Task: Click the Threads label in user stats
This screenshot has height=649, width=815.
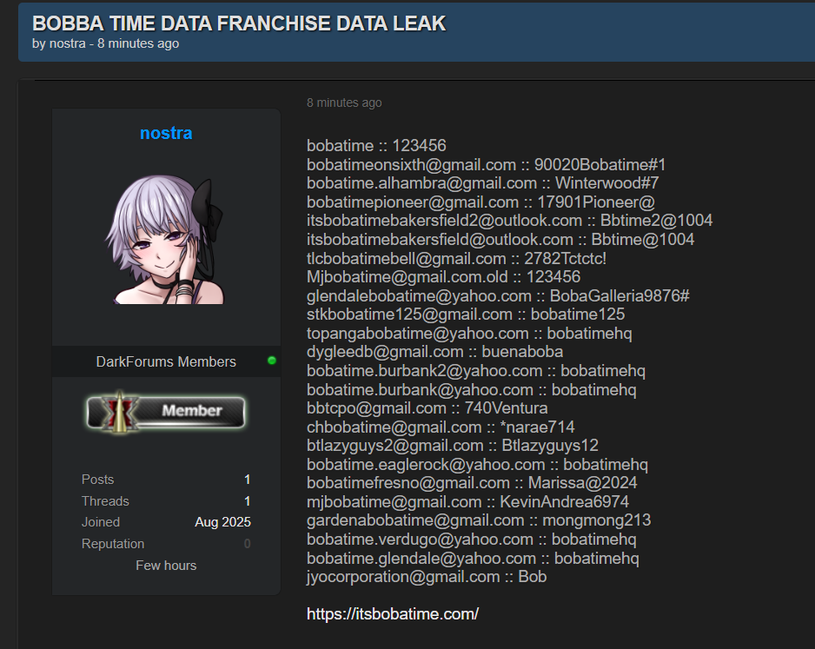Action: [x=105, y=501]
